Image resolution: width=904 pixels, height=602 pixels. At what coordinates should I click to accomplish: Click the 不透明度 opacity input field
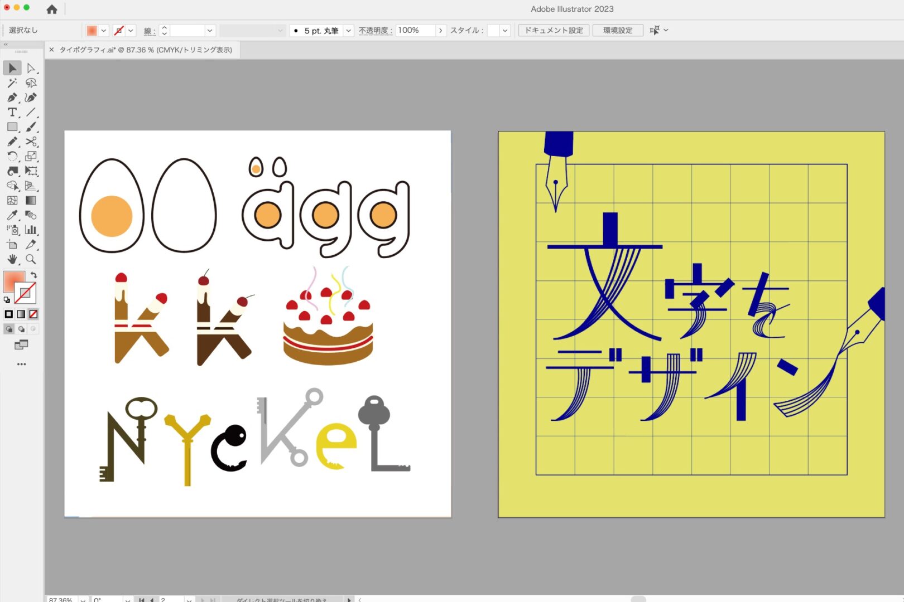415,31
